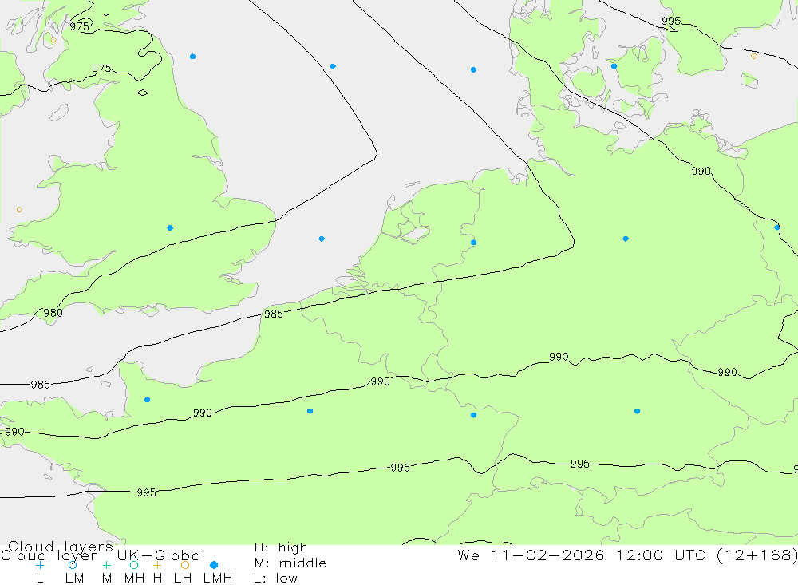Select the orange circle marker over Ireland
The height and width of the screenshot is (585, 798).
[x=19, y=210]
